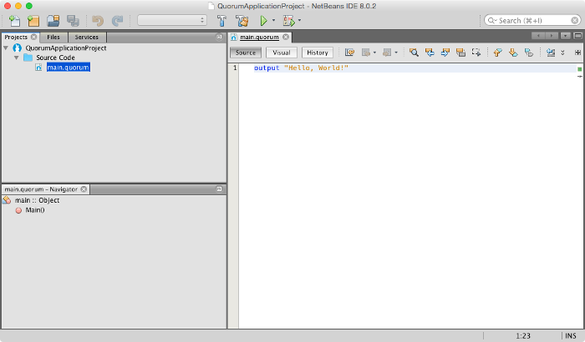Click the green error stripe indicator

click(579, 69)
